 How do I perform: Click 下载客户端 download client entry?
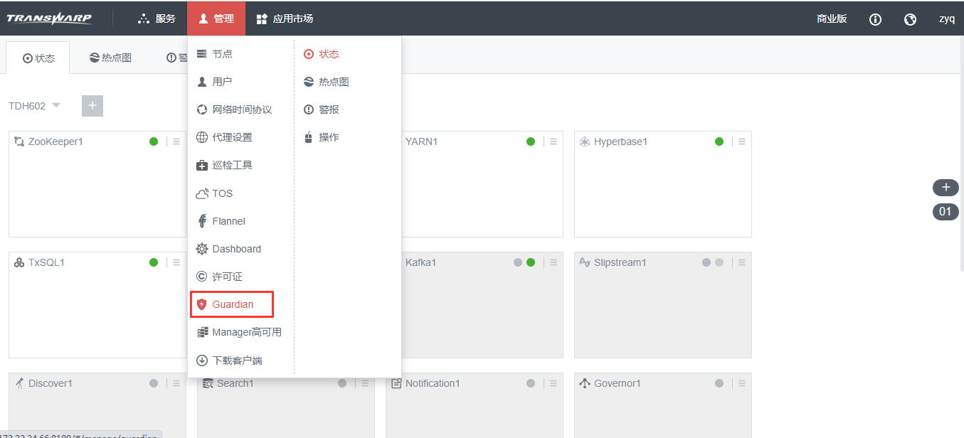click(x=237, y=360)
